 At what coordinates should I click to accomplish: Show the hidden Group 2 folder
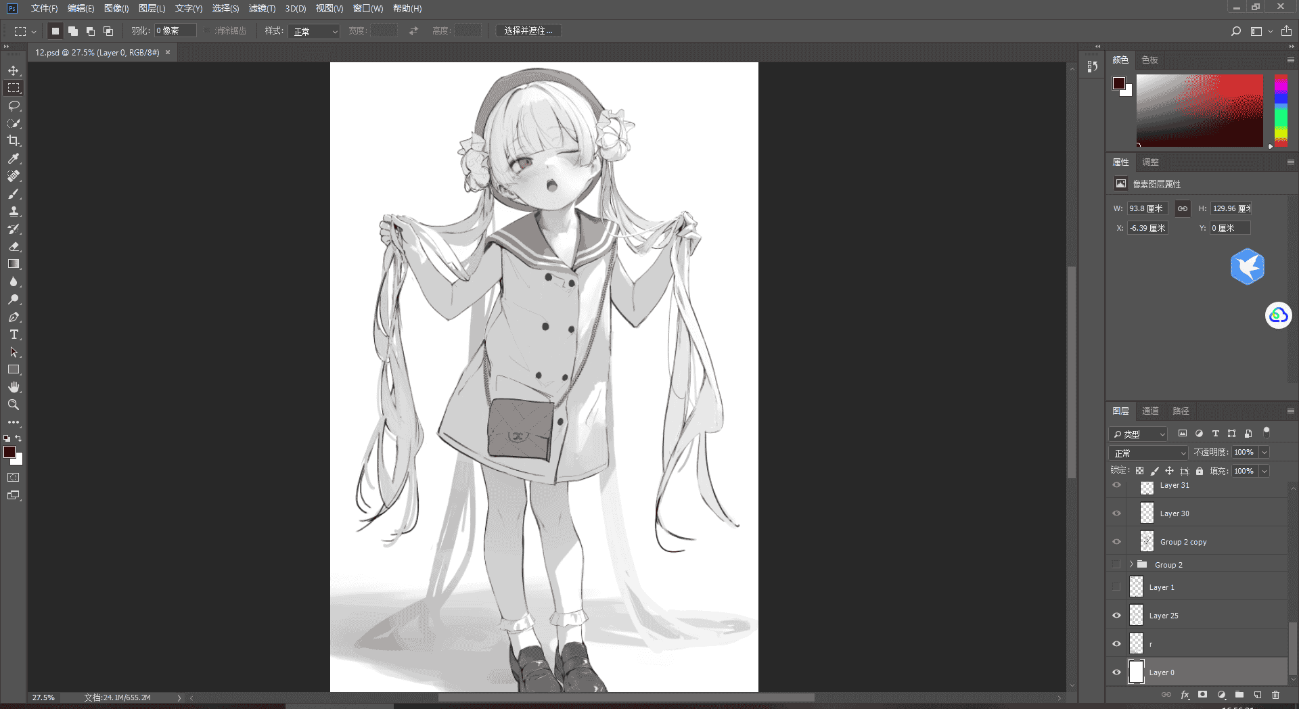click(x=1116, y=564)
